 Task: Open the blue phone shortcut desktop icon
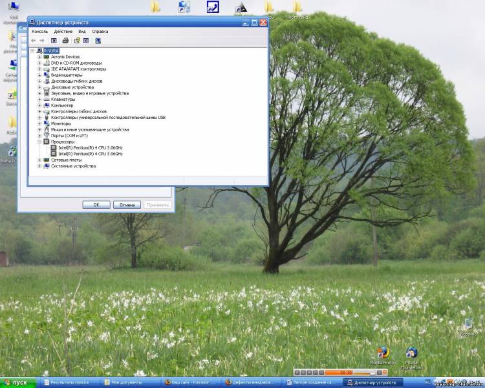[x=213, y=7]
